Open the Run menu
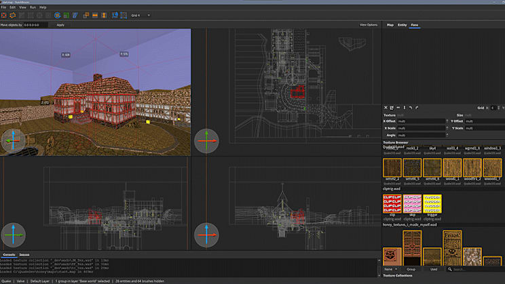 33,7
